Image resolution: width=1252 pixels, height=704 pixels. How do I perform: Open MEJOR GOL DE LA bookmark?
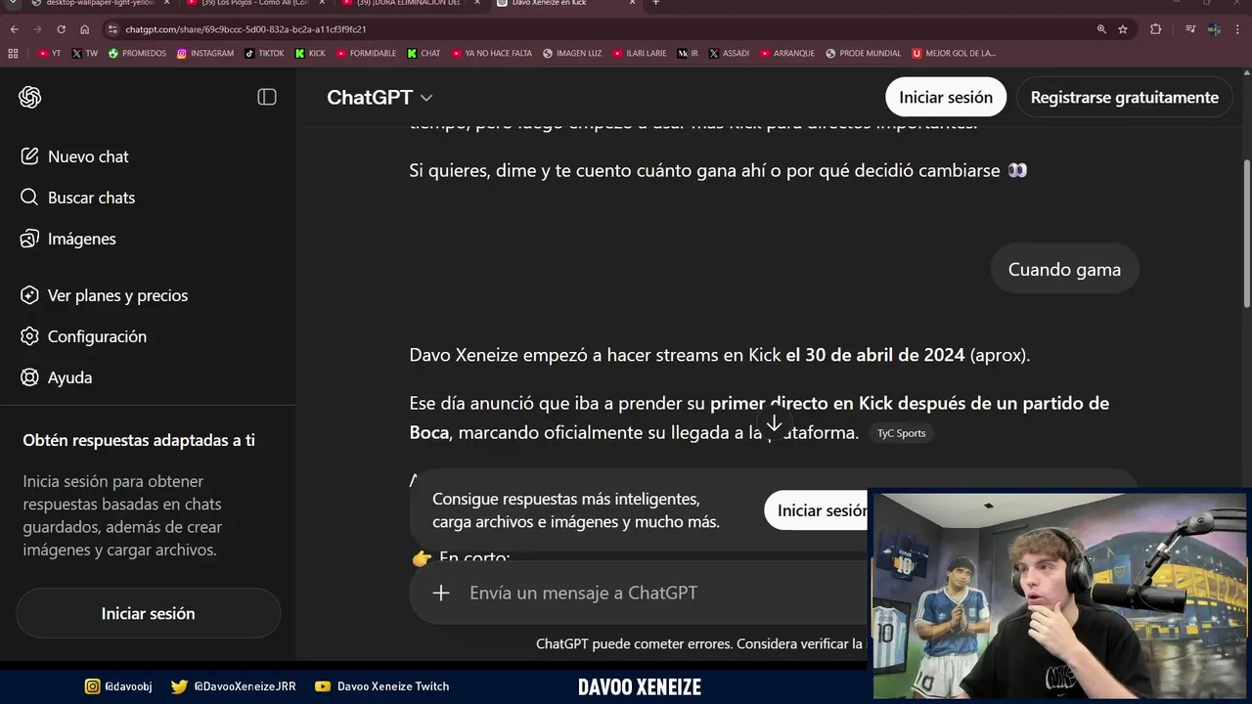[x=954, y=53]
